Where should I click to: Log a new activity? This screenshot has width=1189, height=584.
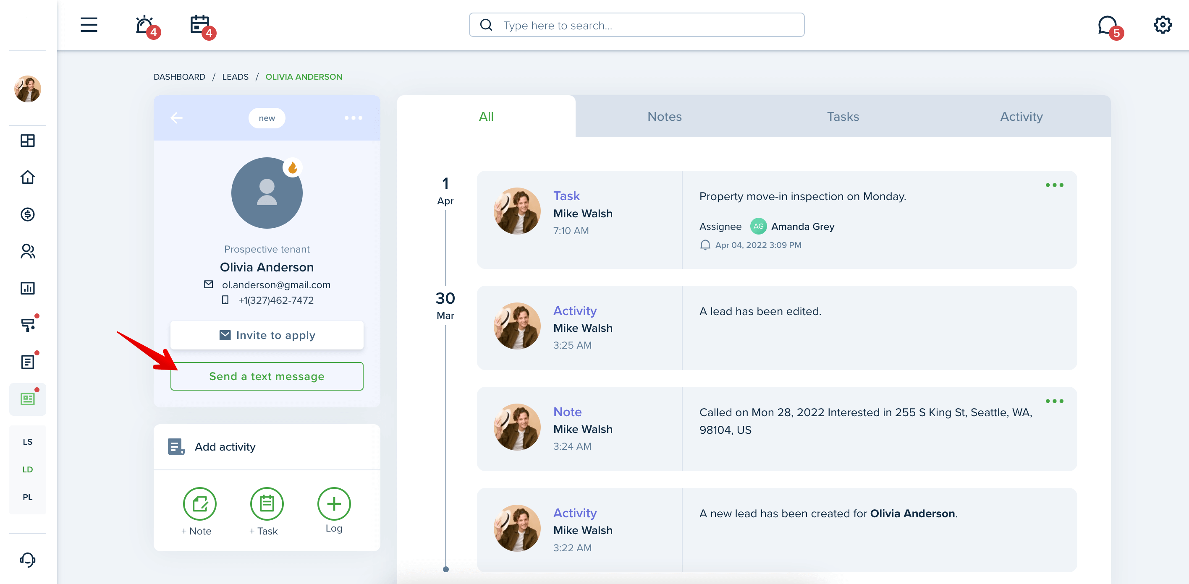coord(334,503)
